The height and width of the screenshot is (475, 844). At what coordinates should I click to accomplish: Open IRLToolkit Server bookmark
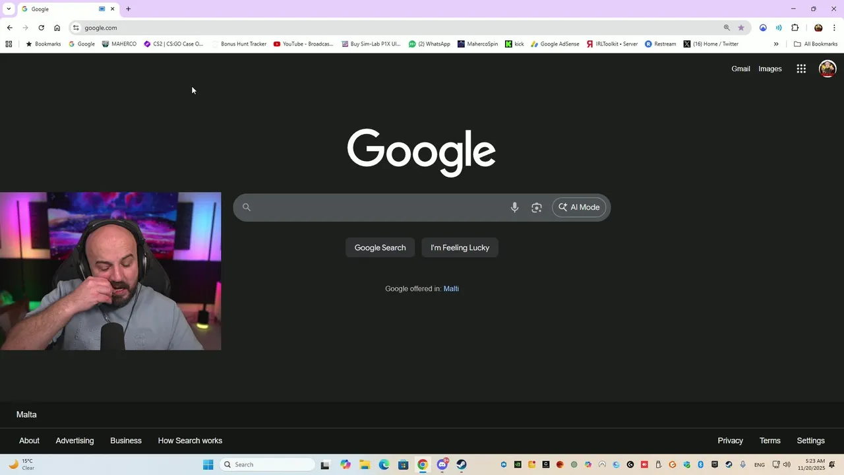click(612, 44)
